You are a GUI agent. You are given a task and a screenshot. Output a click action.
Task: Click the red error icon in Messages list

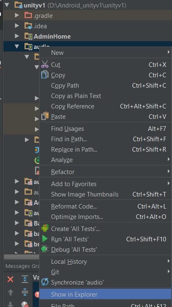(37, 295)
